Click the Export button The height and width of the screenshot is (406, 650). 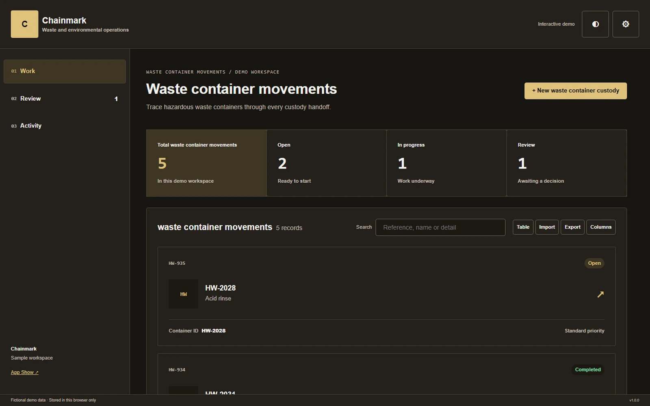[572, 227]
